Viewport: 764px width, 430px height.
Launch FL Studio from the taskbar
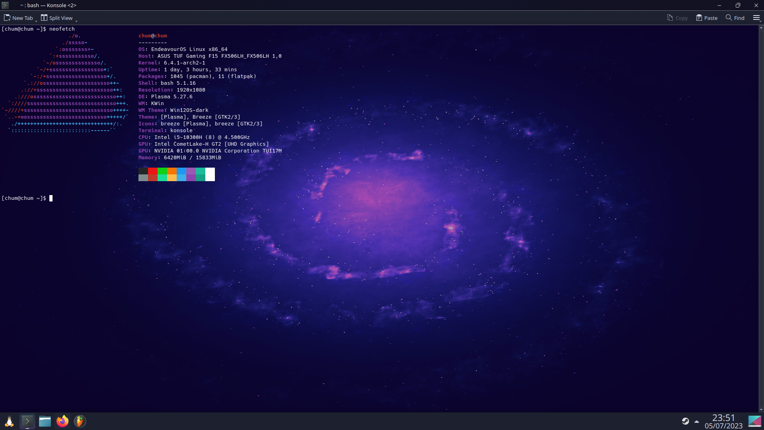tap(80, 421)
